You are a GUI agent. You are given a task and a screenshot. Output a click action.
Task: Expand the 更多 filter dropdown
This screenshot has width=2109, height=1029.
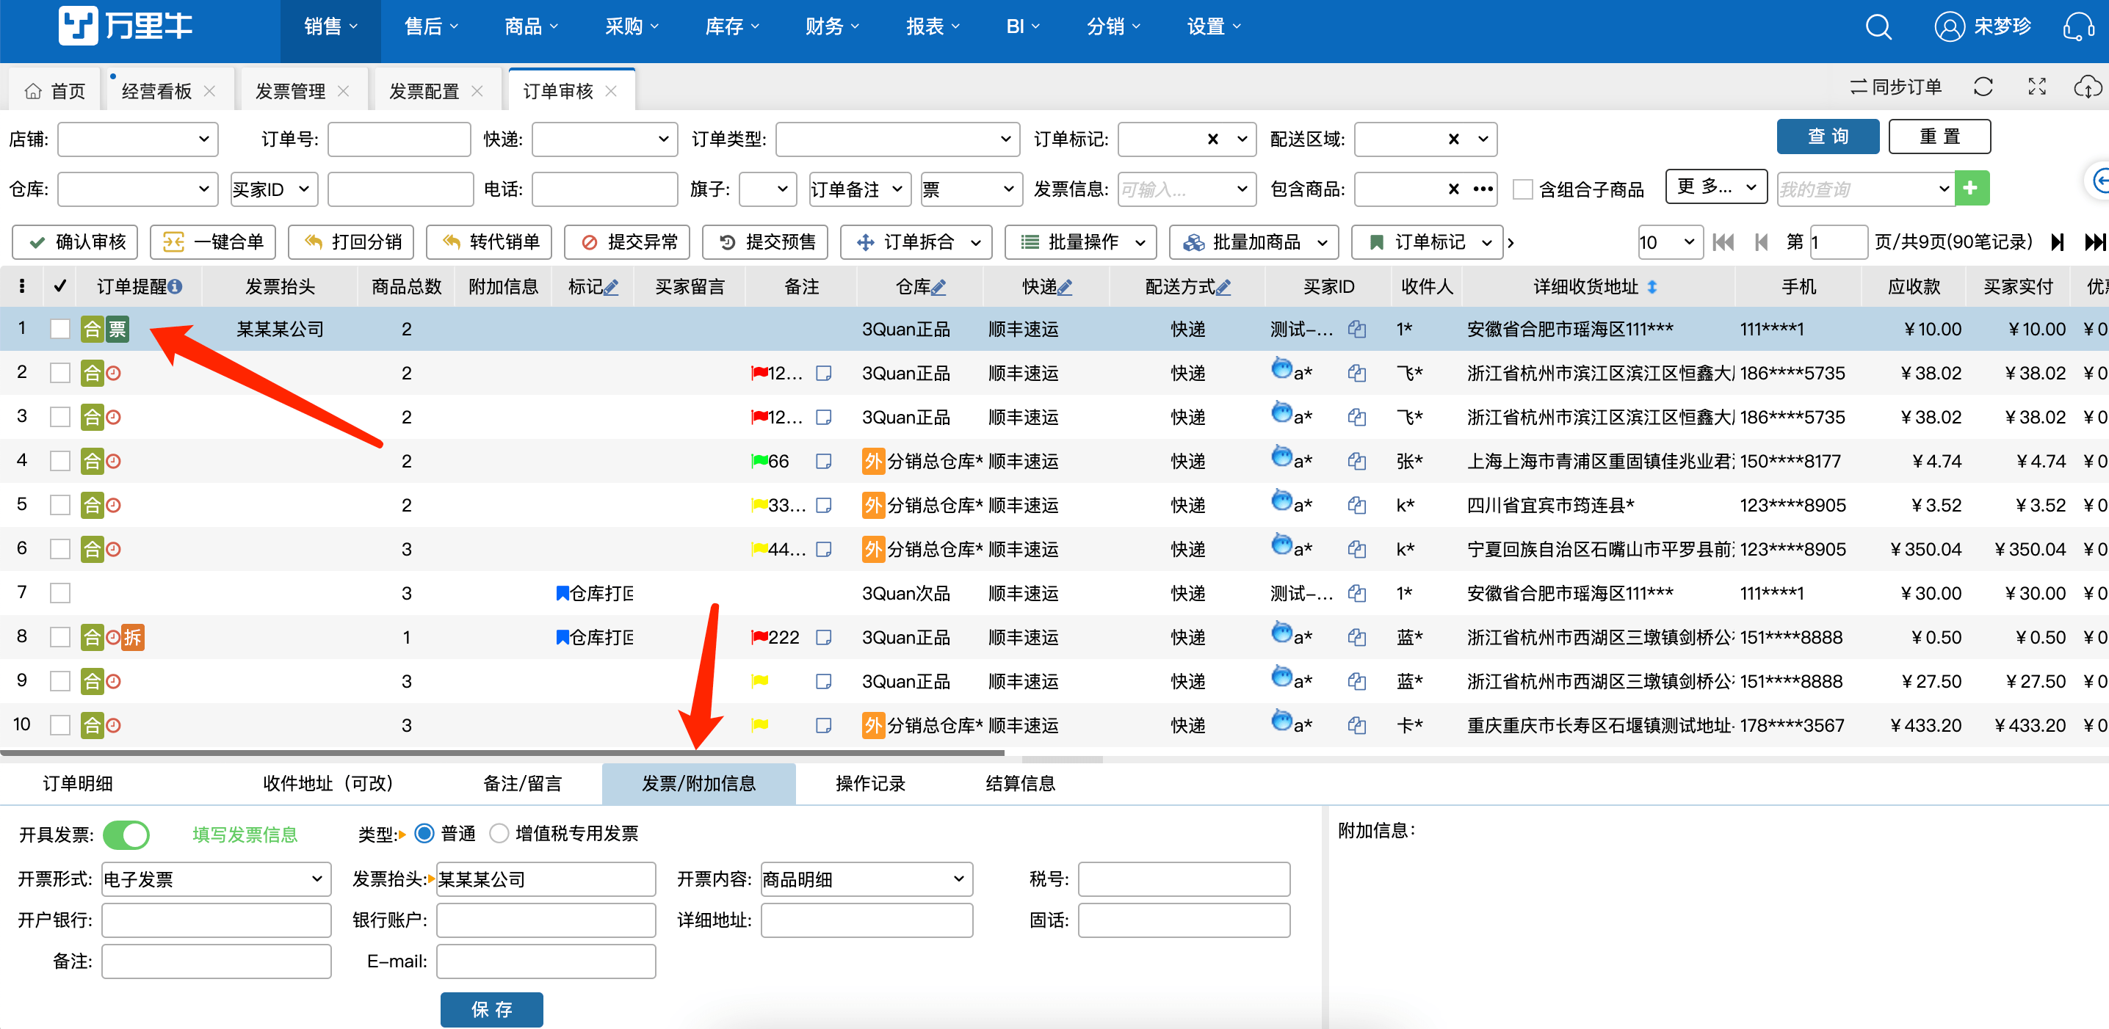[x=1716, y=188]
